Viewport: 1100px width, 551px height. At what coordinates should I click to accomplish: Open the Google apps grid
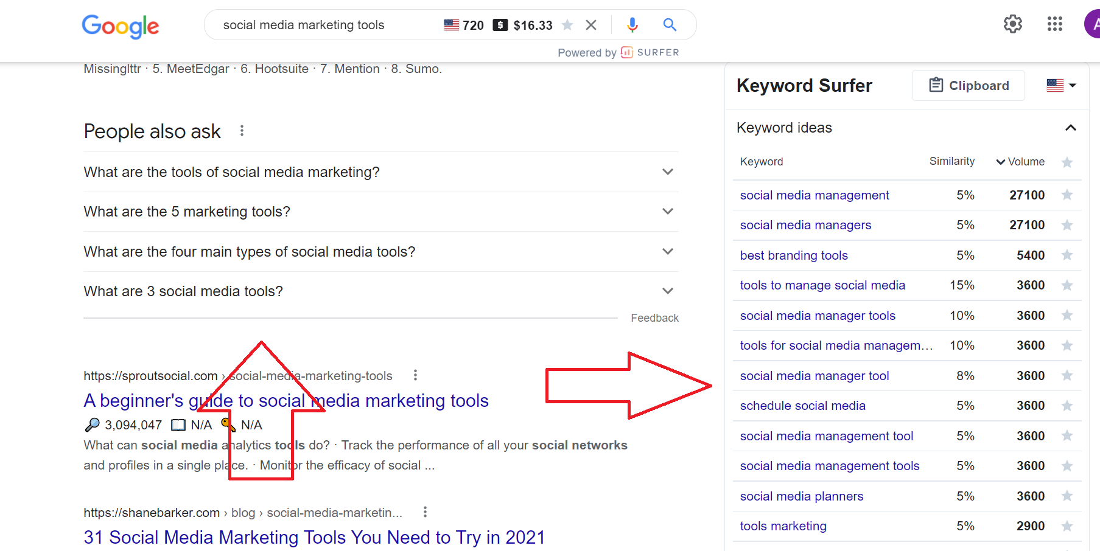click(x=1055, y=24)
